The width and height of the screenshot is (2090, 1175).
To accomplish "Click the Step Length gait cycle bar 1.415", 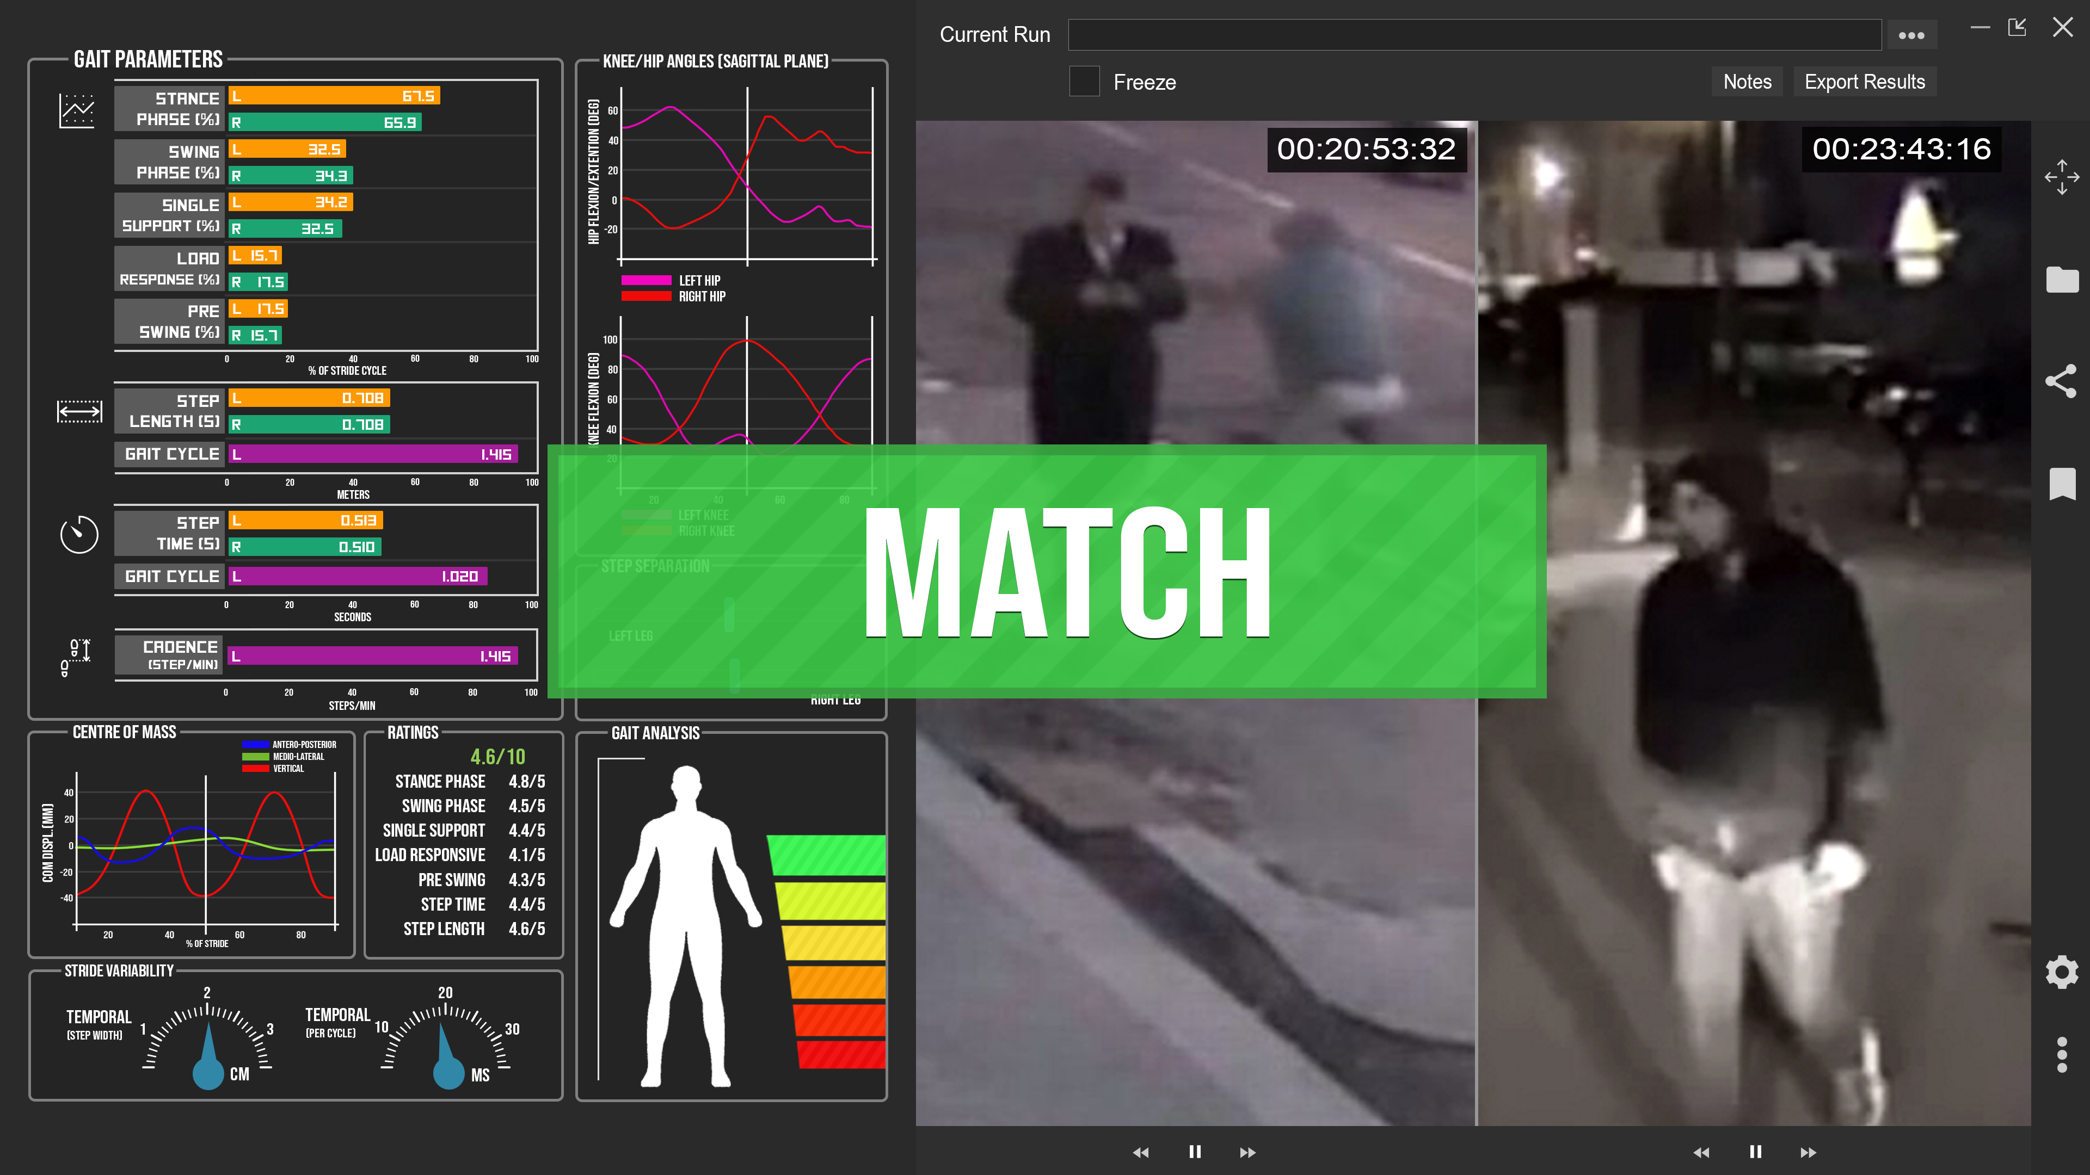I will click(372, 454).
